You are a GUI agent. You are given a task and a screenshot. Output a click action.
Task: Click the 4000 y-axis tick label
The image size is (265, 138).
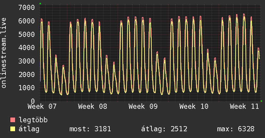[x=27, y=47]
